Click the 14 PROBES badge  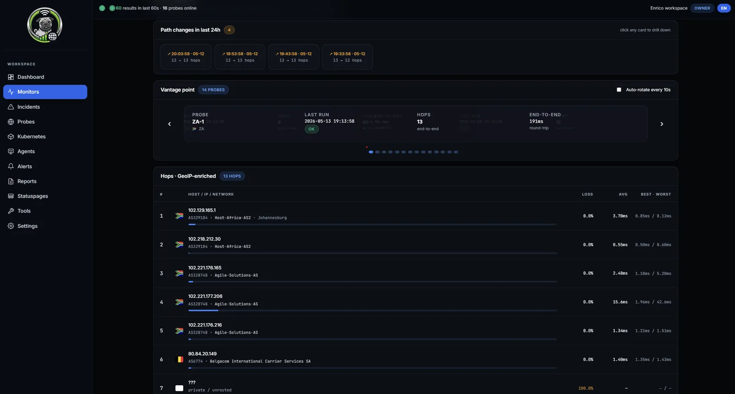click(213, 90)
